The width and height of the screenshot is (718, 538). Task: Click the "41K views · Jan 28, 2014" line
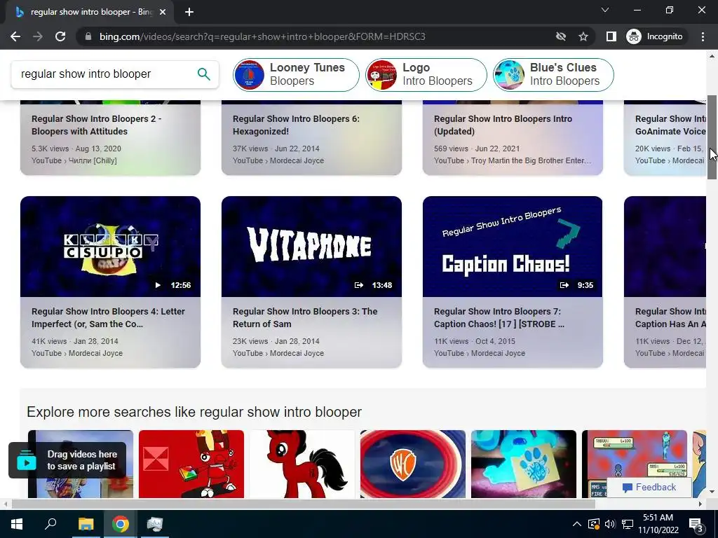click(x=74, y=341)
